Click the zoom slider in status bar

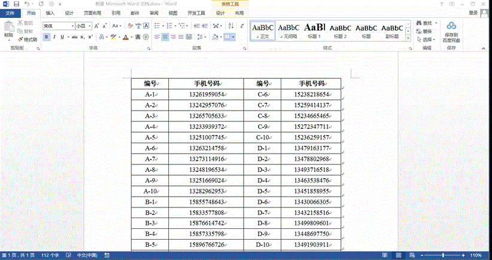pyautogui.click(x=444, y=255)
